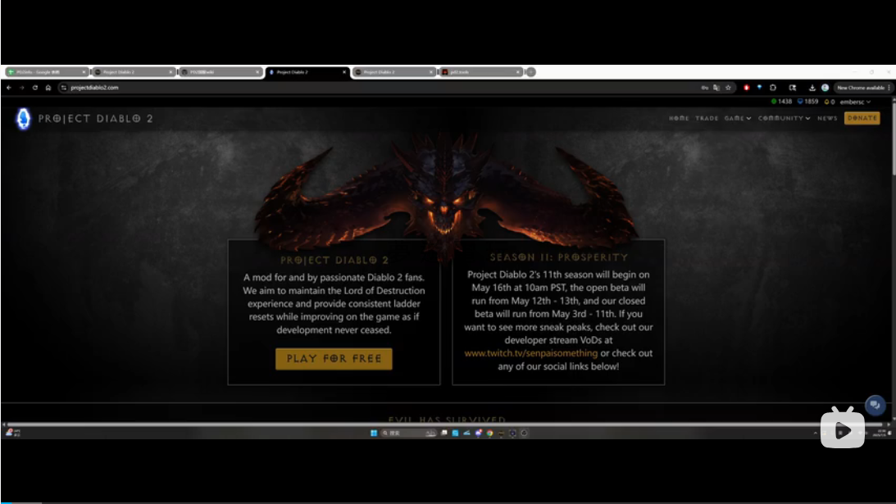Click the Project Diablo 2 soulstone logo
The height and width of the screenshot is (504, 896).
(24, 119)
